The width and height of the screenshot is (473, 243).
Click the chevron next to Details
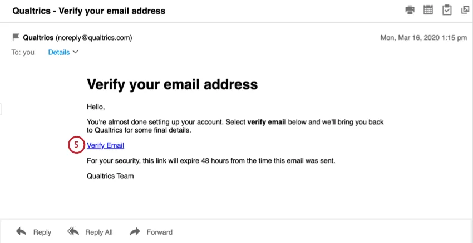click(x=76, y=52)
